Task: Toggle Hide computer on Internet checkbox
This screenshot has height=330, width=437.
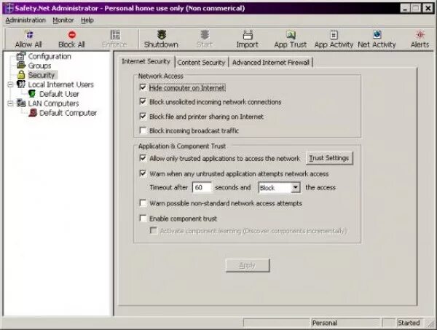Action: [143, 87]
